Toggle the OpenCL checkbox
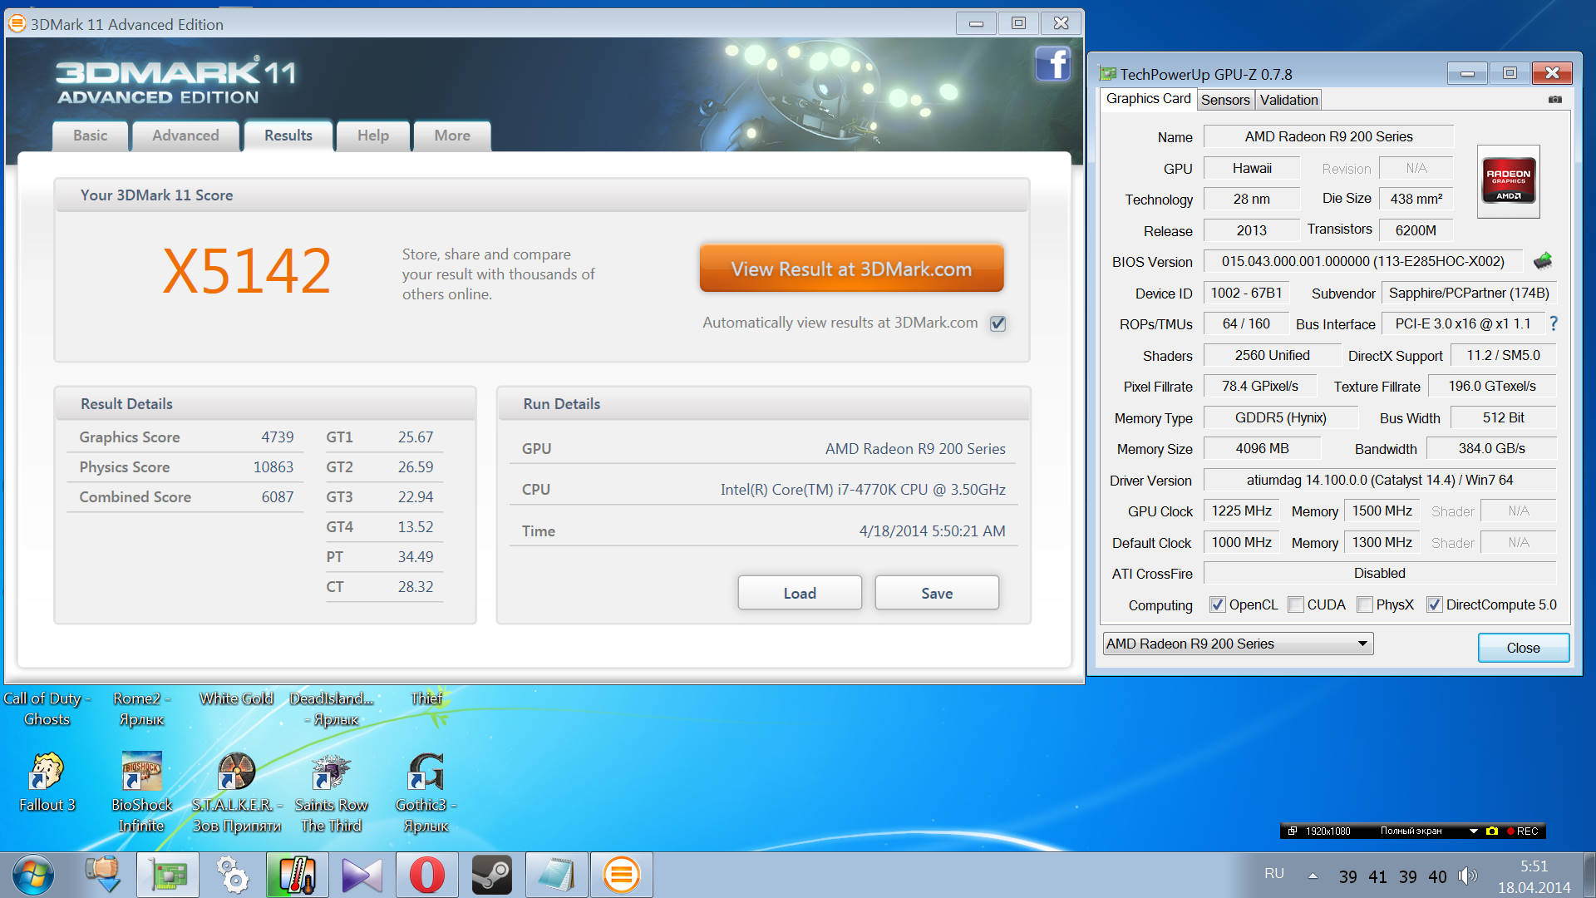Viewport: 1596px width, 898px height. point(1218,604)
